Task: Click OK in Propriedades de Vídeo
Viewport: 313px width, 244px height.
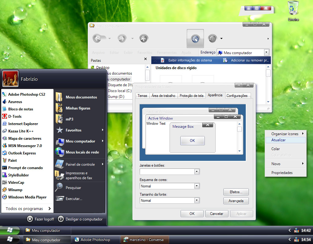Action: click(x=192, y=214)
